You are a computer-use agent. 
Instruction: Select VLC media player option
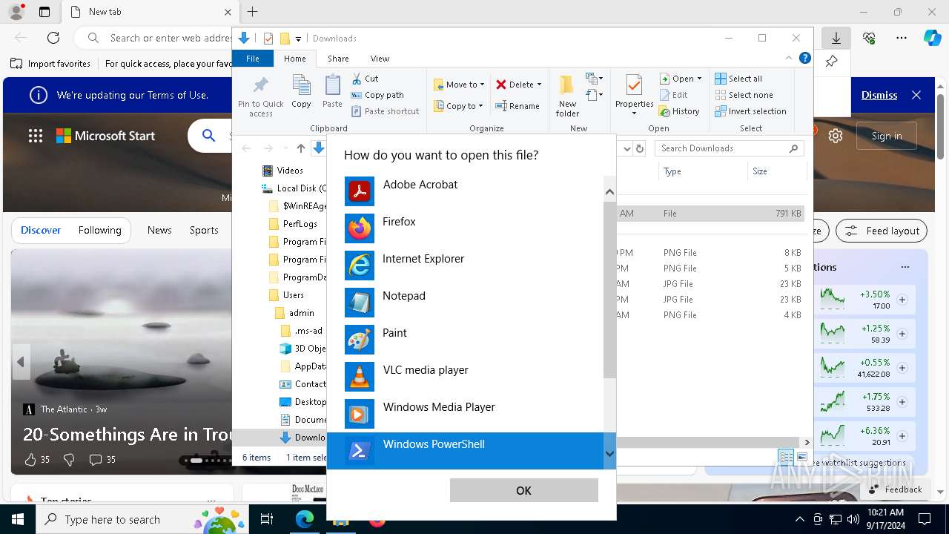[x=465, y=377]
